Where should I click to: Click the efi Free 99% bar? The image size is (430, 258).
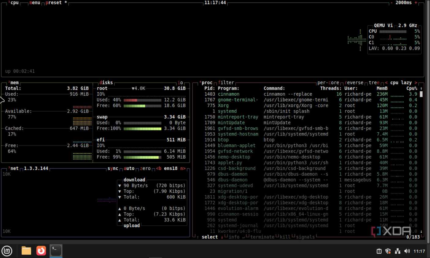[x=142, y=157]
